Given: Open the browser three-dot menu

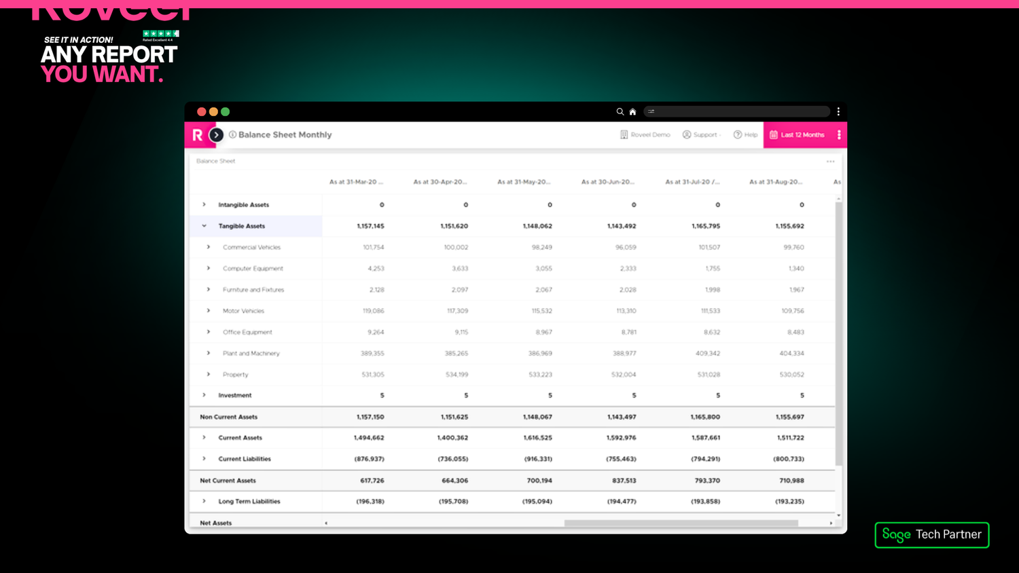Looking at the screenshot, I should click(x=838, y=111).
